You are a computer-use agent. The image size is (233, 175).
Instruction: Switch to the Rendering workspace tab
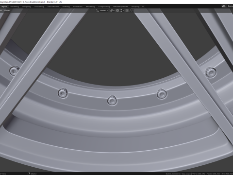coord(90,7)
